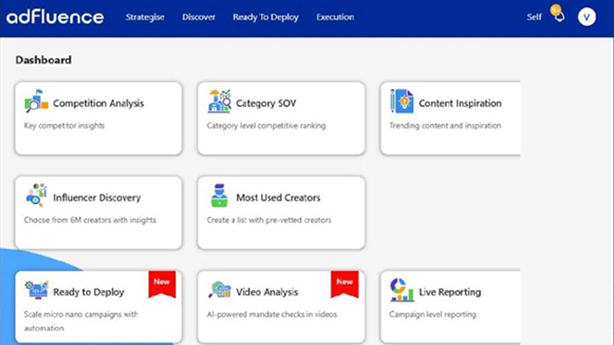Image resolution: width=614 pixels, height=345 pixels.
Task: Expand the Self account selector
Action: (x=534, y=17)
